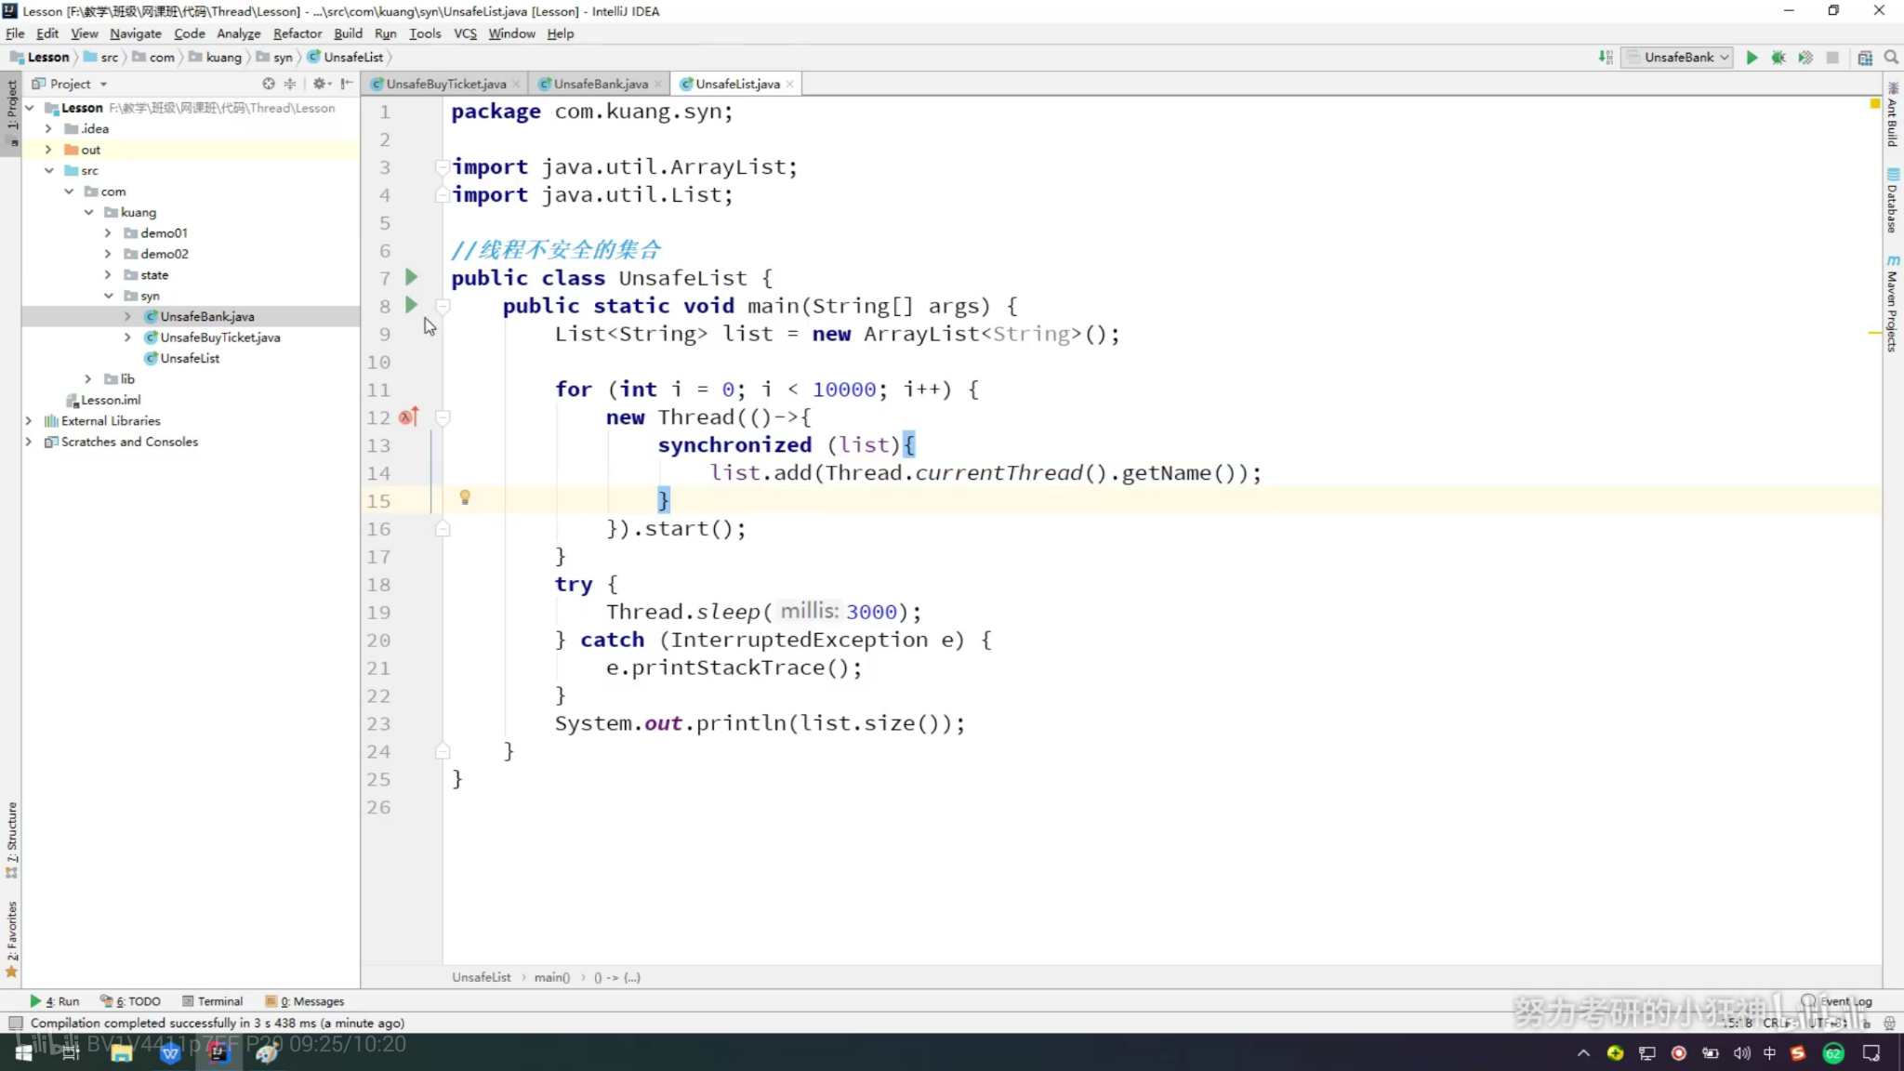Collapse the syn package
The width and height of the screenshot is (1904, 1071).
coord(108,296)
